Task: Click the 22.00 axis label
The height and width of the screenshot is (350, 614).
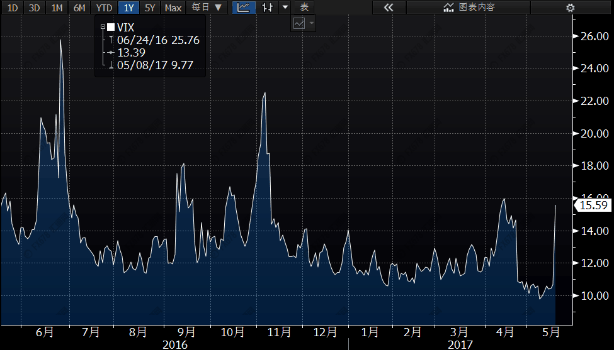Action: point(595,101)
